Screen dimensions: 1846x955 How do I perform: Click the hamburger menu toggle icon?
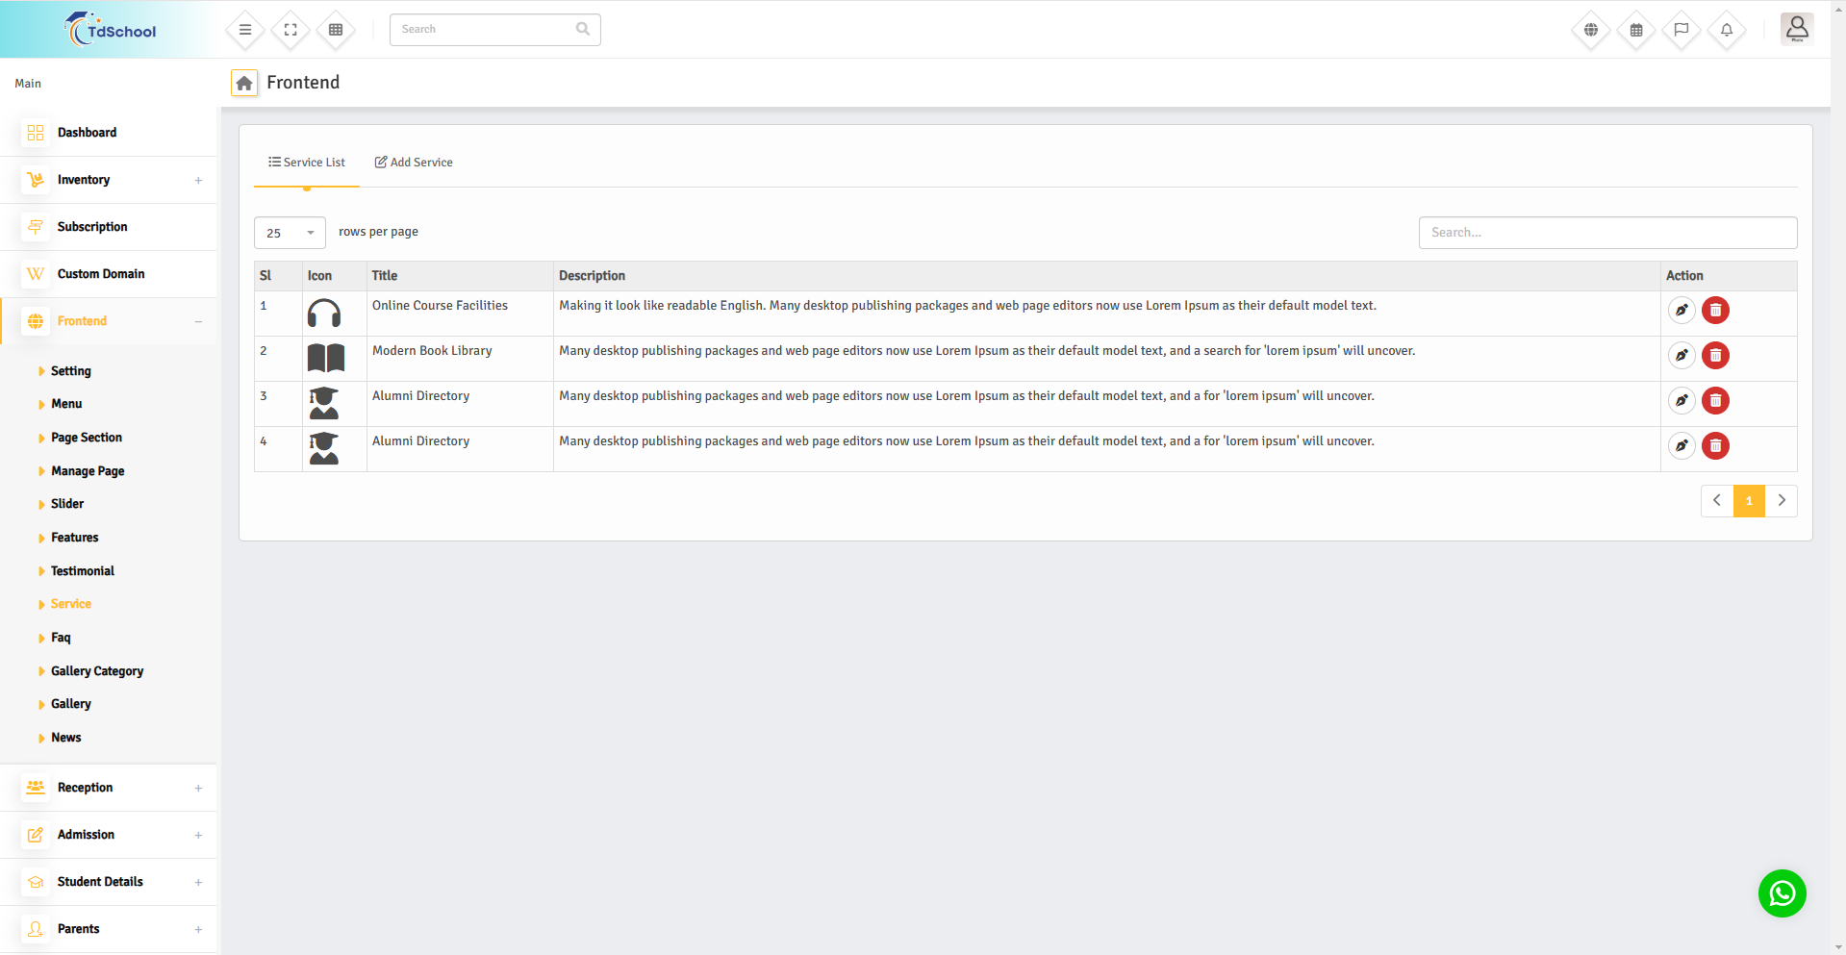pos(245,30)
